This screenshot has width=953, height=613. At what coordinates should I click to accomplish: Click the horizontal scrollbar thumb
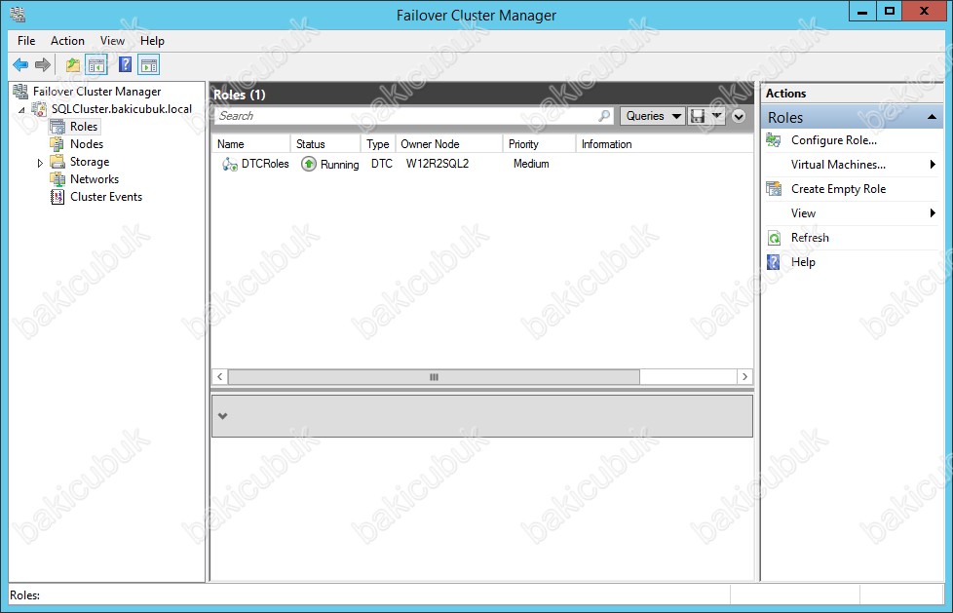[434, 377]
